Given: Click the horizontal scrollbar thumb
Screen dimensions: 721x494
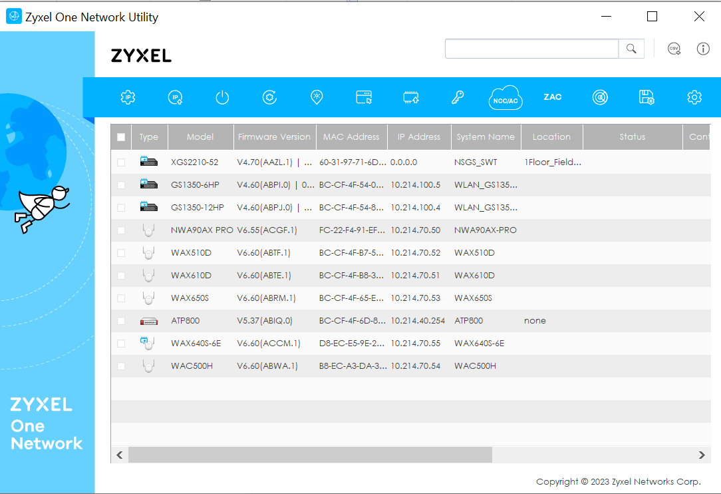Looking at the screenshot, I should (311, 455).
